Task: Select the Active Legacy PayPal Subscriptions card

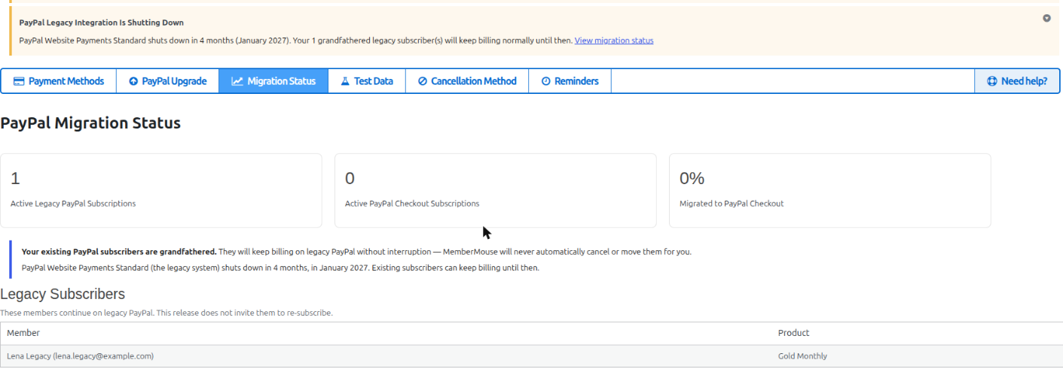Action: [x=161, y=191]
